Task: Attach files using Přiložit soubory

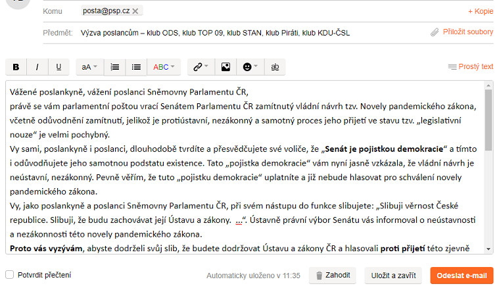Action: pos(462,32)
